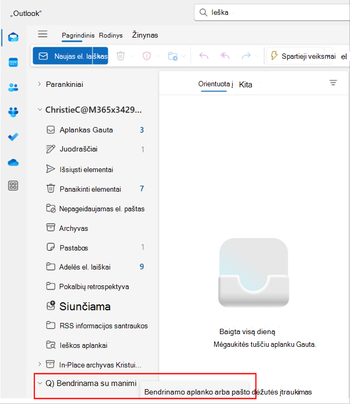Switch to the Žinynas tab
The width and height of the screenshot is (350, 404).
145,35
